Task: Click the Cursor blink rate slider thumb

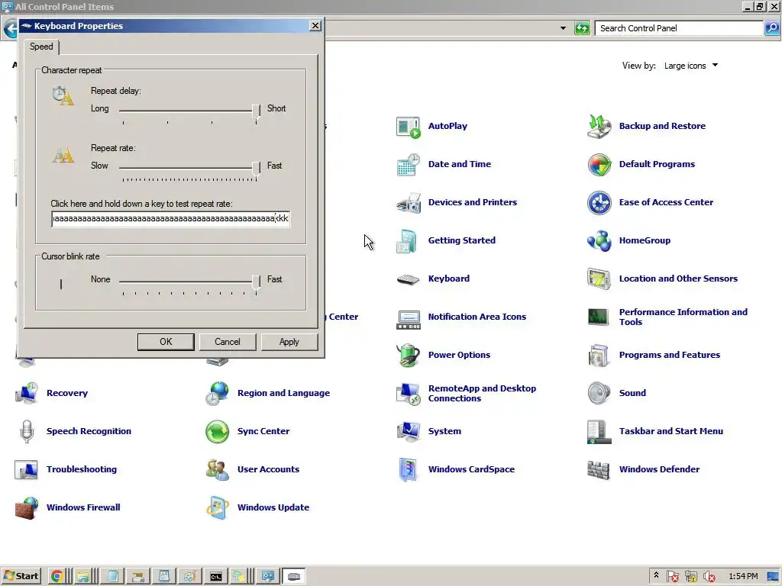Action: pos(257,282)
